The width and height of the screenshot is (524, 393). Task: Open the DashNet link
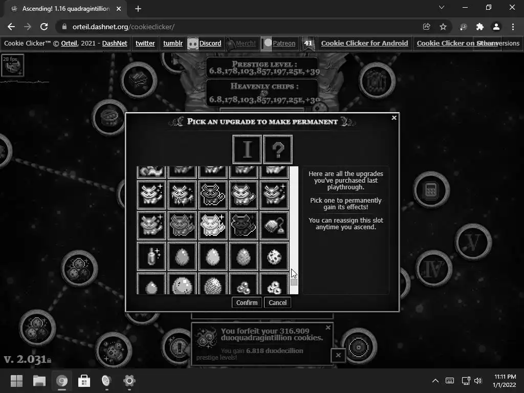(x=115, y=43)
